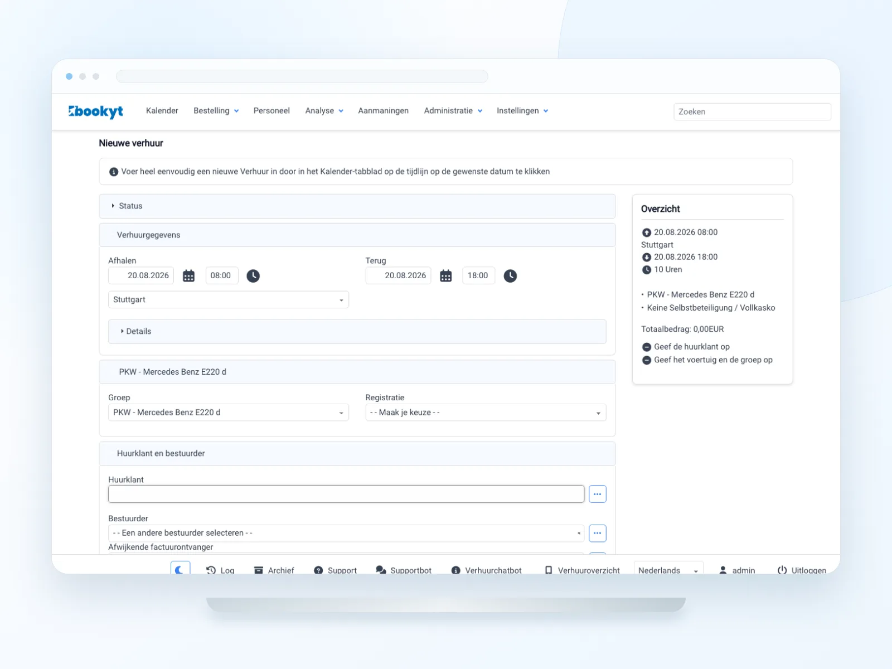Open the Verhuurchatbot
This screenshot has height=669, width=892.
pyautogui.click(x=486, y=570)
